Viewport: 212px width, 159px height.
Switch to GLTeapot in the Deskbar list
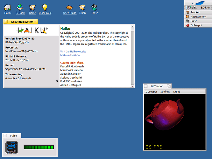198,25
